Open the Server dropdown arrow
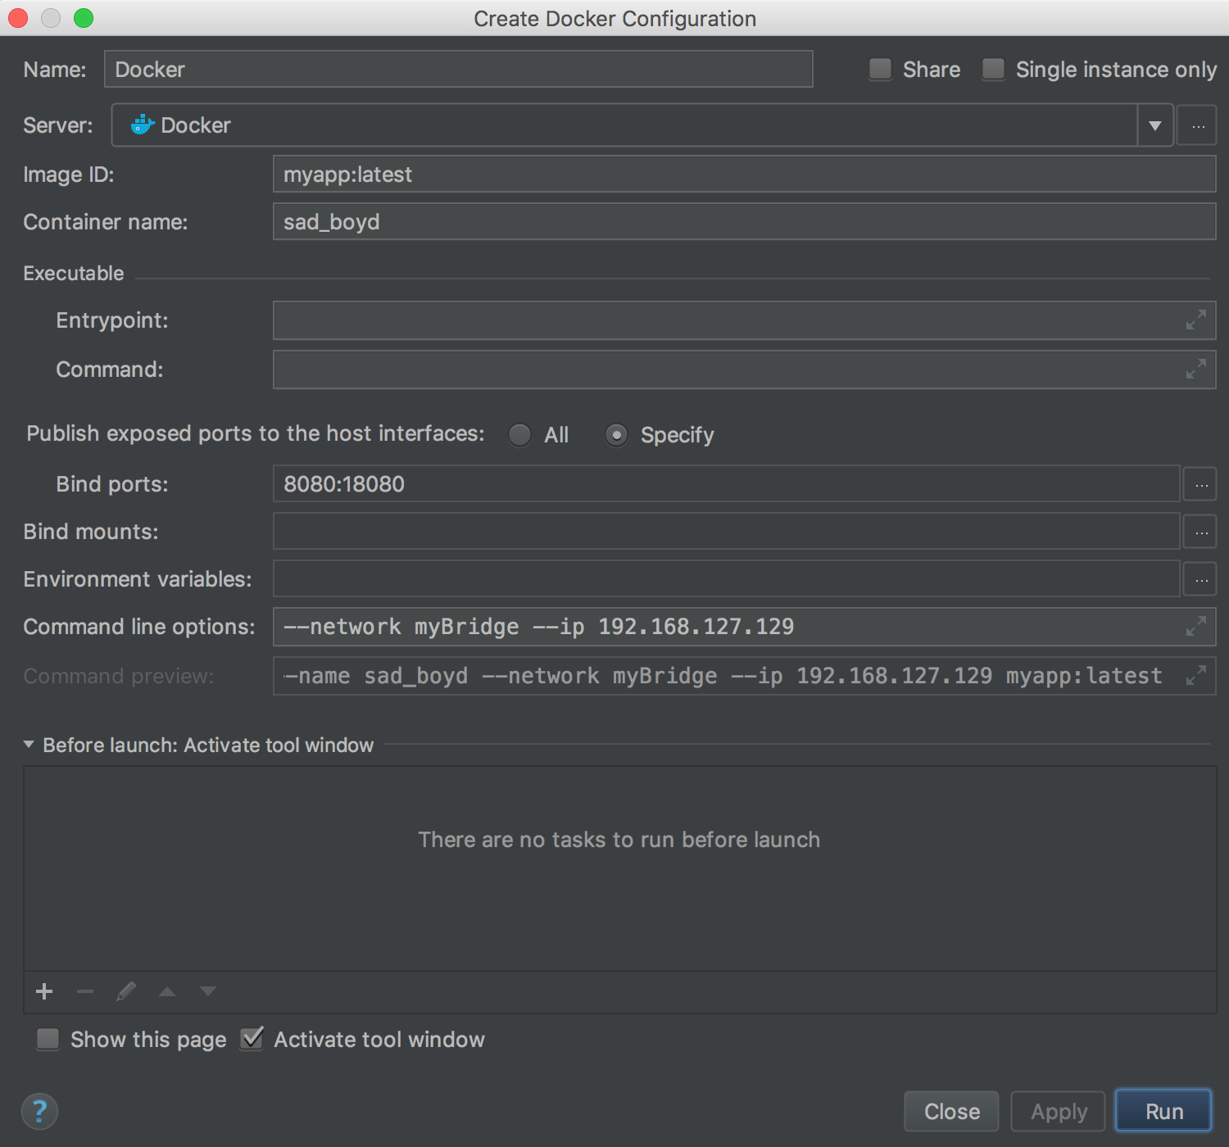This screenshot has width=1229, height=1147. (x=1155, y=125)
